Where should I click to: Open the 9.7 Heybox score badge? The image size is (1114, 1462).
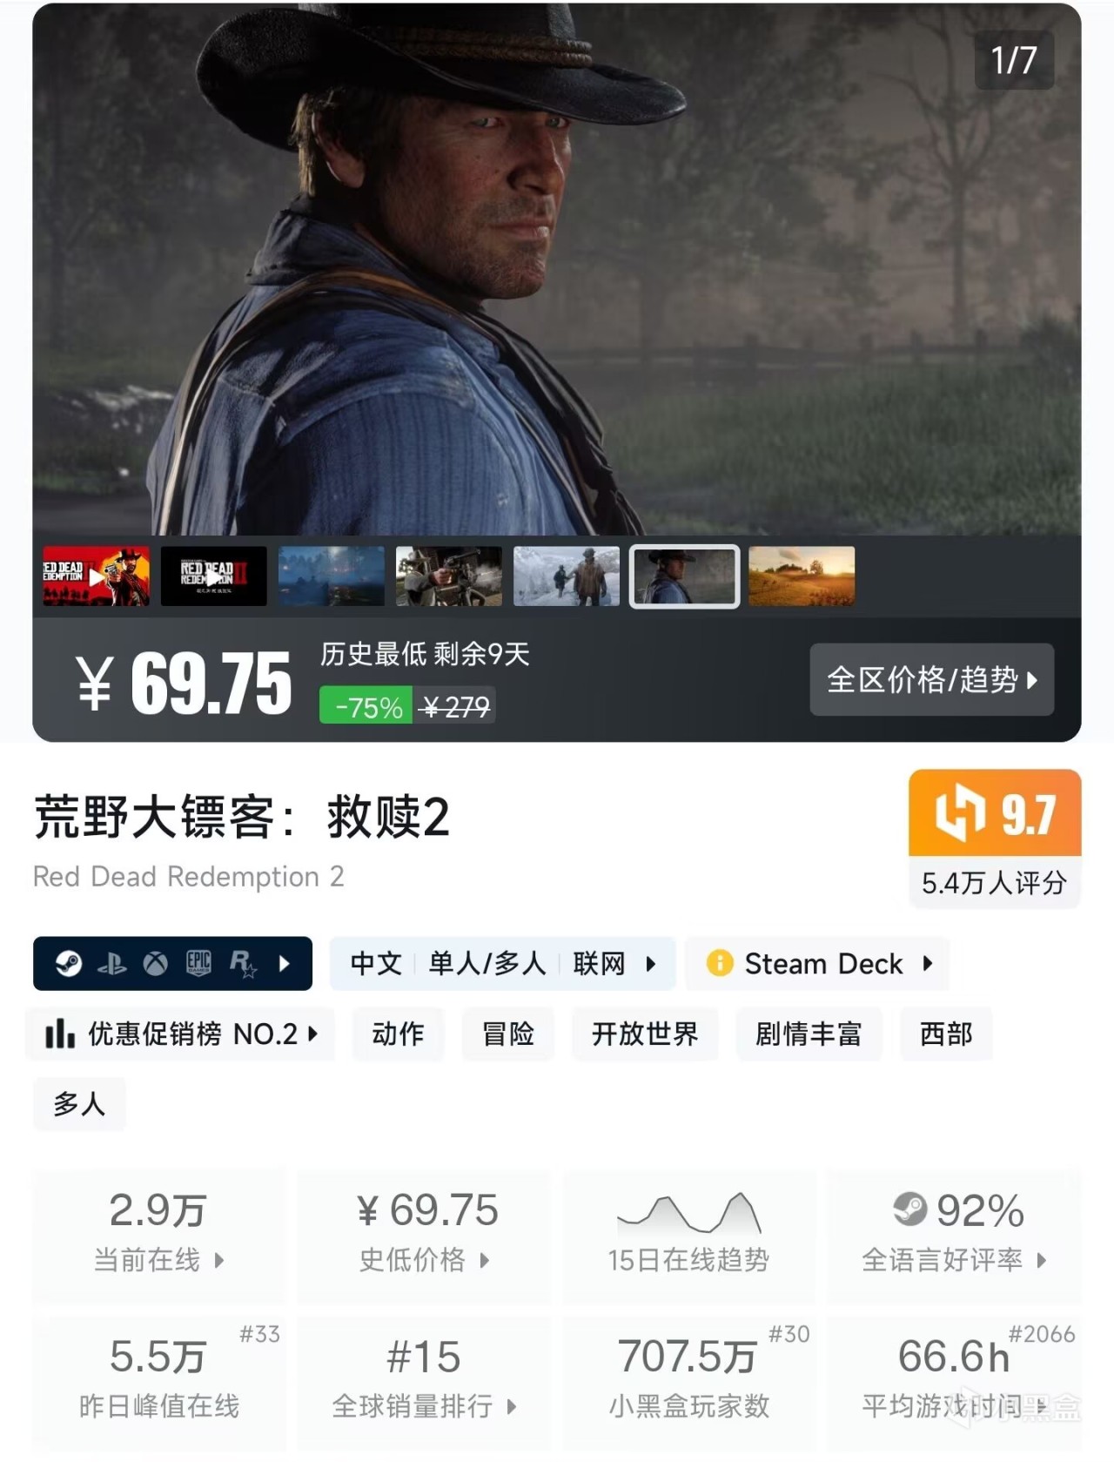[995, 837]
